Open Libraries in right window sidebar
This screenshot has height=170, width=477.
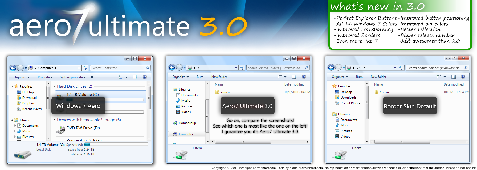(x=341, y=114)
